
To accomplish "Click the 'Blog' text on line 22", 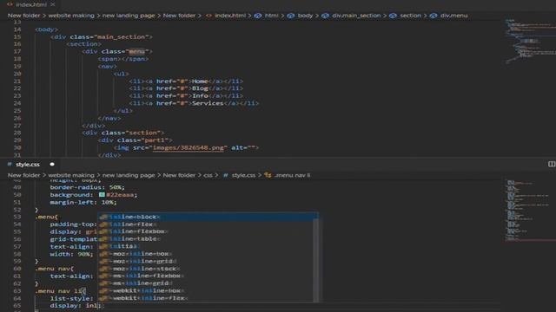I will pos(200,88).
